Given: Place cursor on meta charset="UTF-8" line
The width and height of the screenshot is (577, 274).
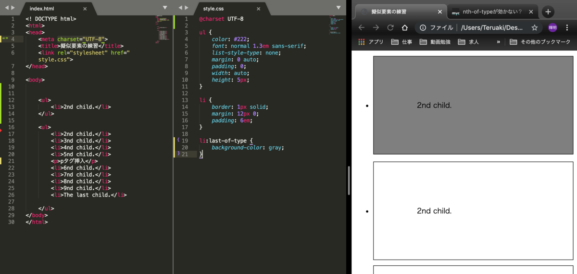Looking at the screenshot, I should tap(73, 39).
